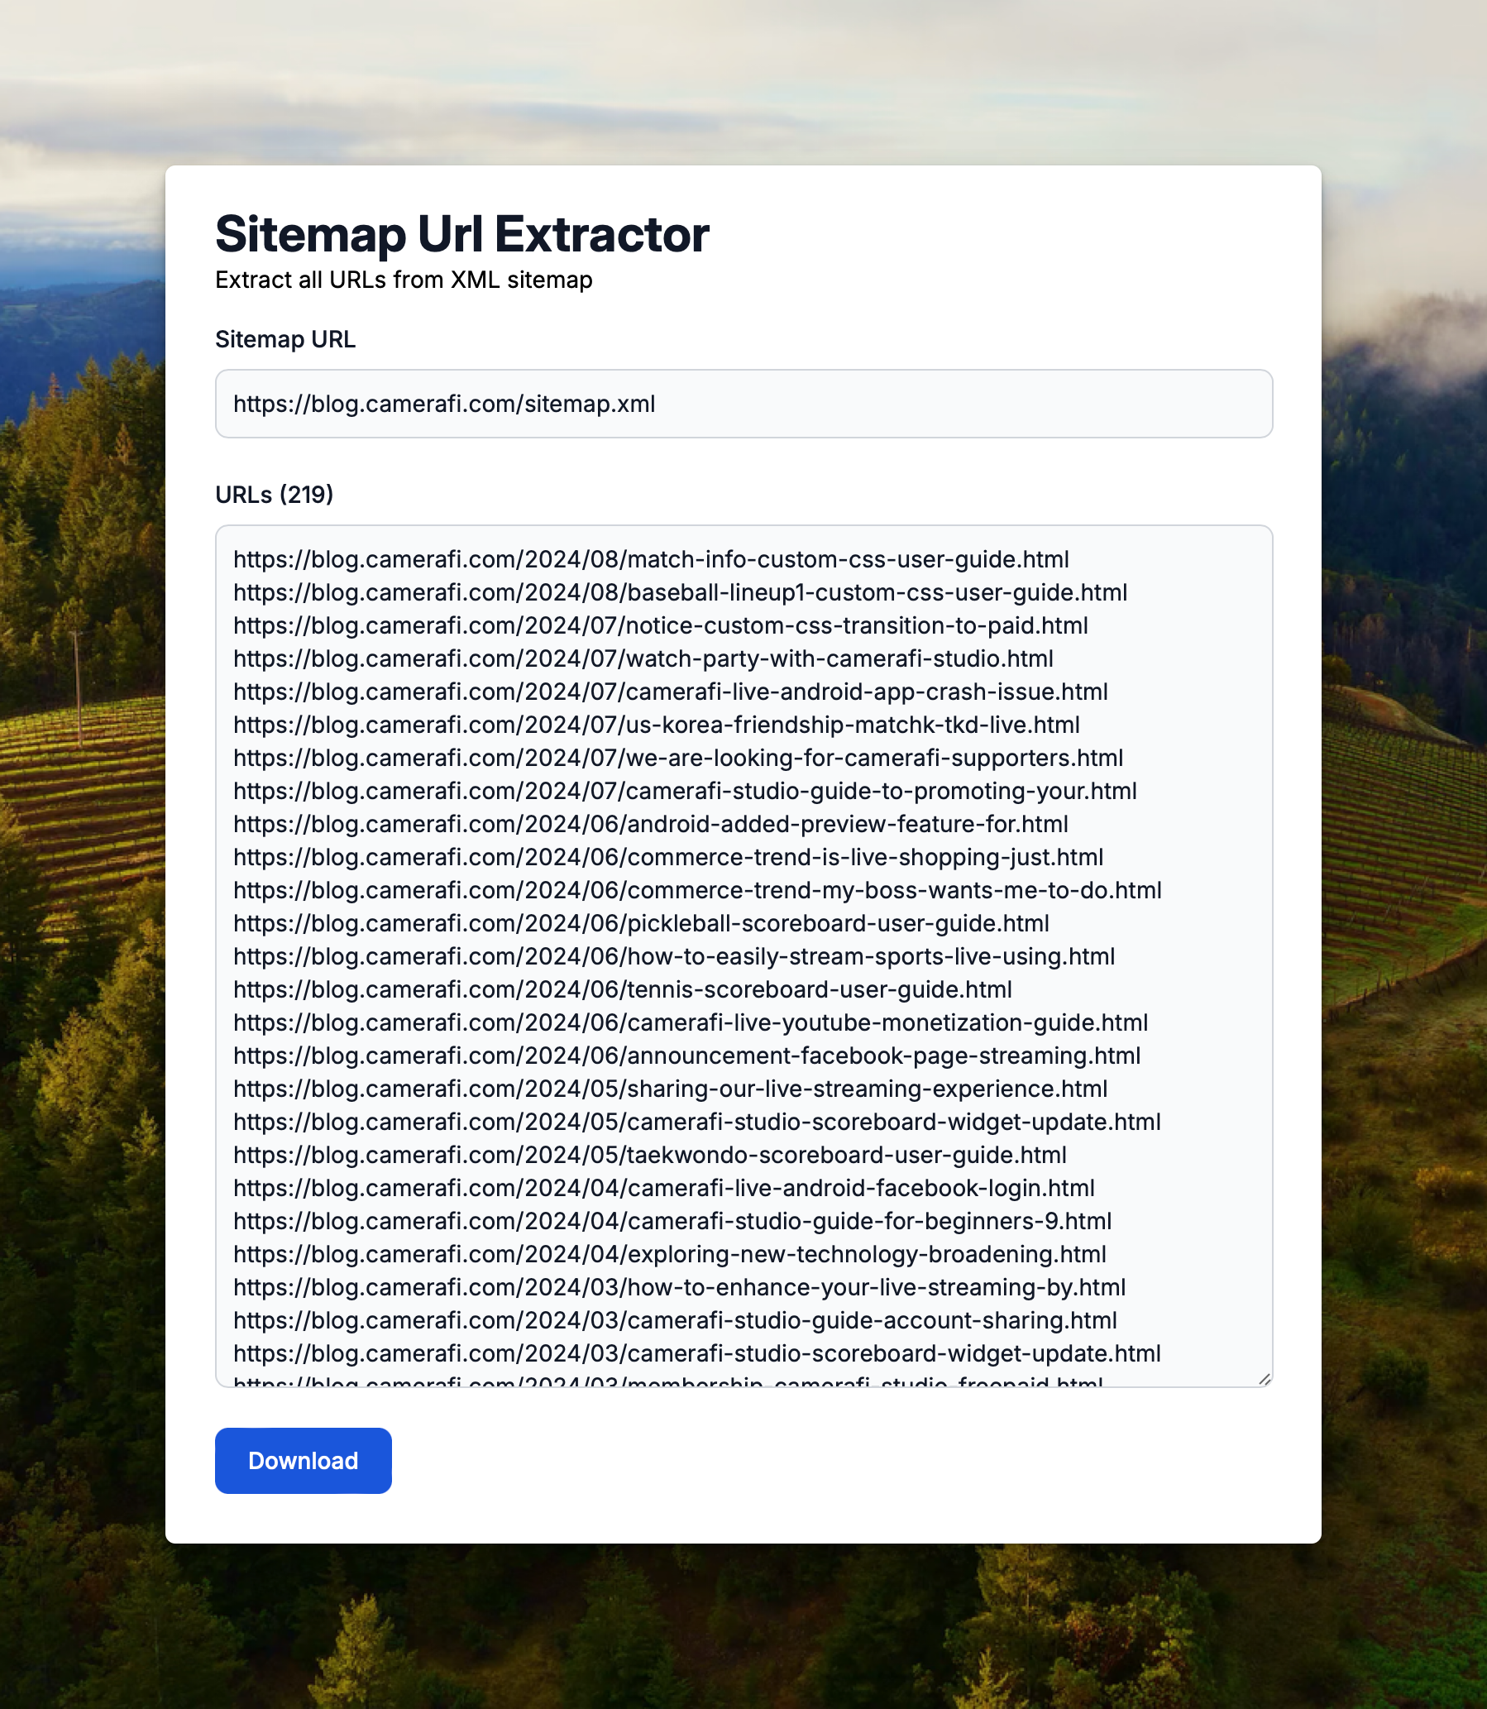
Task: Click the match-info-custom-css-user-guide URL line
Action: pyautogui.click(x=651, y=559)
